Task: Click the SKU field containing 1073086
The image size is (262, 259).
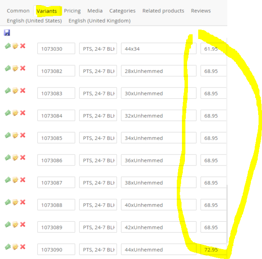Action: click(56, 160)
